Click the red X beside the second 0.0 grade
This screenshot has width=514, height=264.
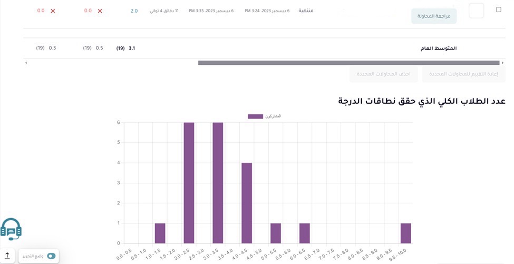coord(100,11)
